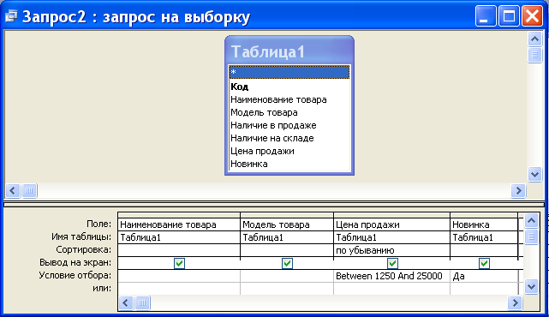Click left arrow of design grid horizontal scrollbar
The image size is (549, 317).
(x=126, y=303)
